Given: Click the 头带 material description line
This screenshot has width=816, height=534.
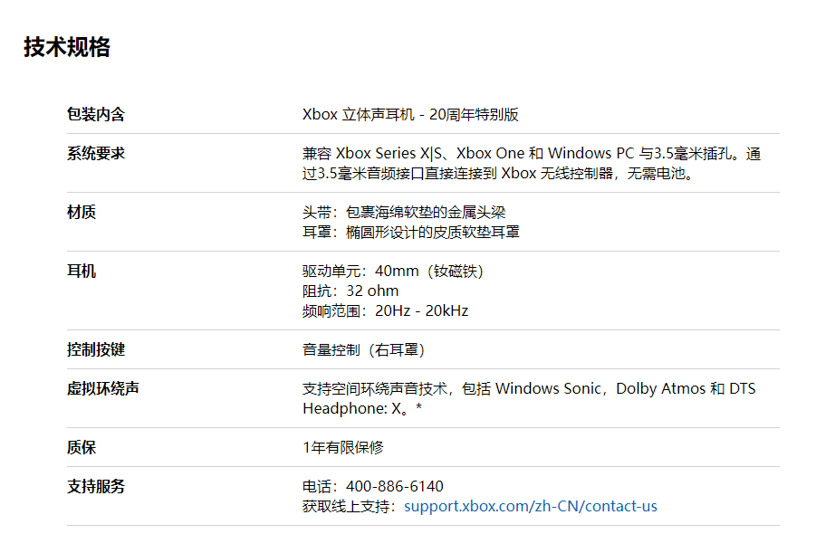Looking at the screenshot, I should (x=404, y=212).
